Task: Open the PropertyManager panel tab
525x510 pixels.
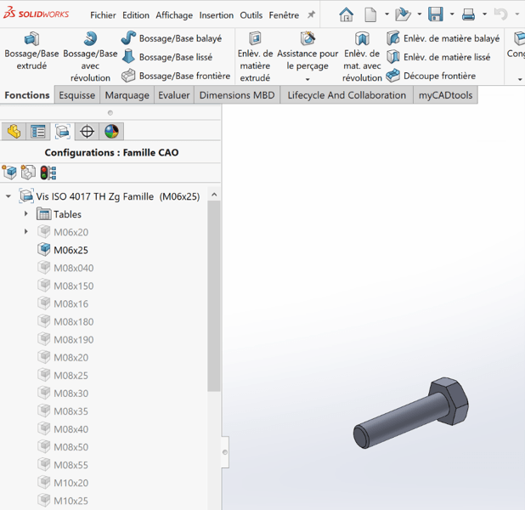Action: tap(38, 132)
